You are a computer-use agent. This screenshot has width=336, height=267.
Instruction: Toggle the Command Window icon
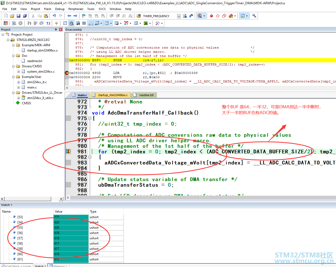(x=65, y=23)
